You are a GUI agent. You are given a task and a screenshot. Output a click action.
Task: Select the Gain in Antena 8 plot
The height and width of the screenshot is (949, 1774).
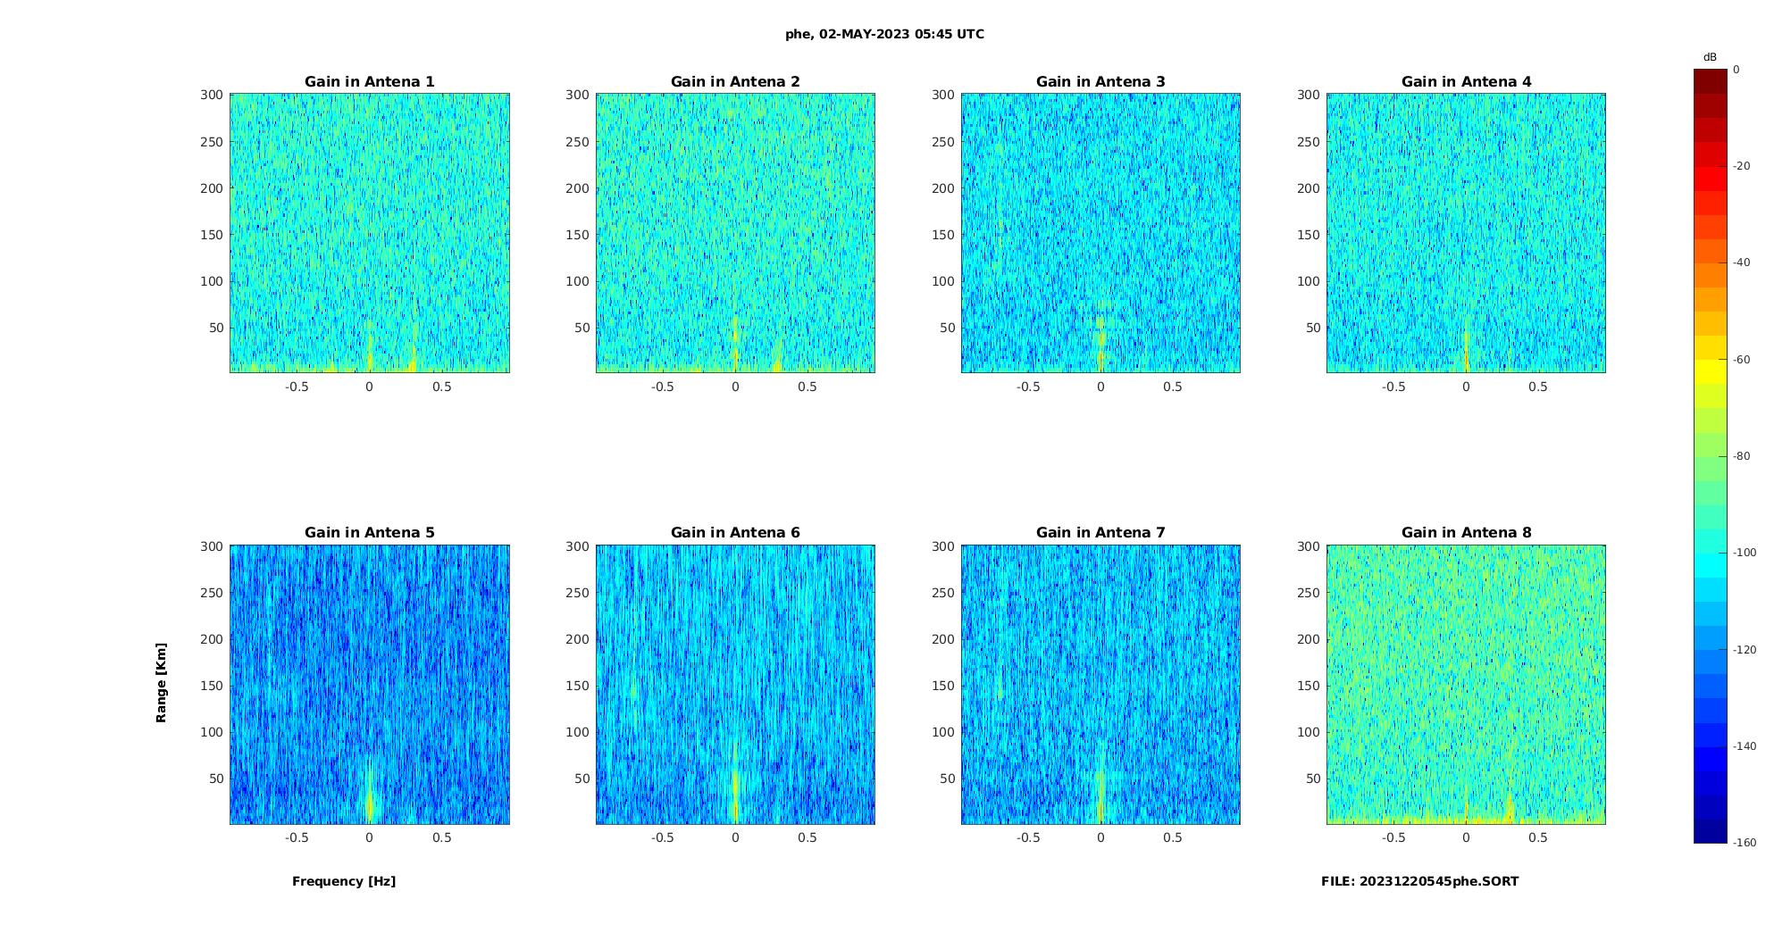point(1466,685)
